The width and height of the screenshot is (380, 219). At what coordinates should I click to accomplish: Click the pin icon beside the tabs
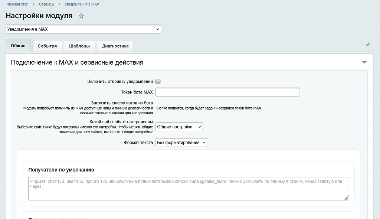click(368, 45)
